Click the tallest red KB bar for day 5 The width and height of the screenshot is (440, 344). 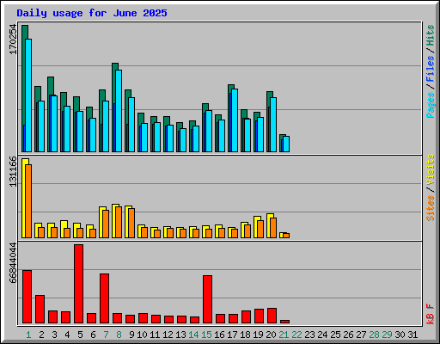tap(79, 284)
